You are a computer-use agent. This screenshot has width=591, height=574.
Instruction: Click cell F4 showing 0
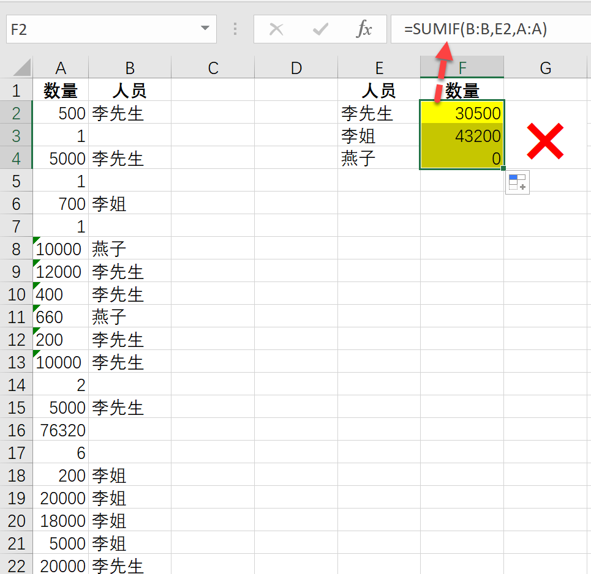(462, 158)
